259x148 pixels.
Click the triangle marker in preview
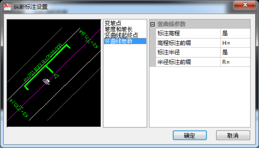57,76
